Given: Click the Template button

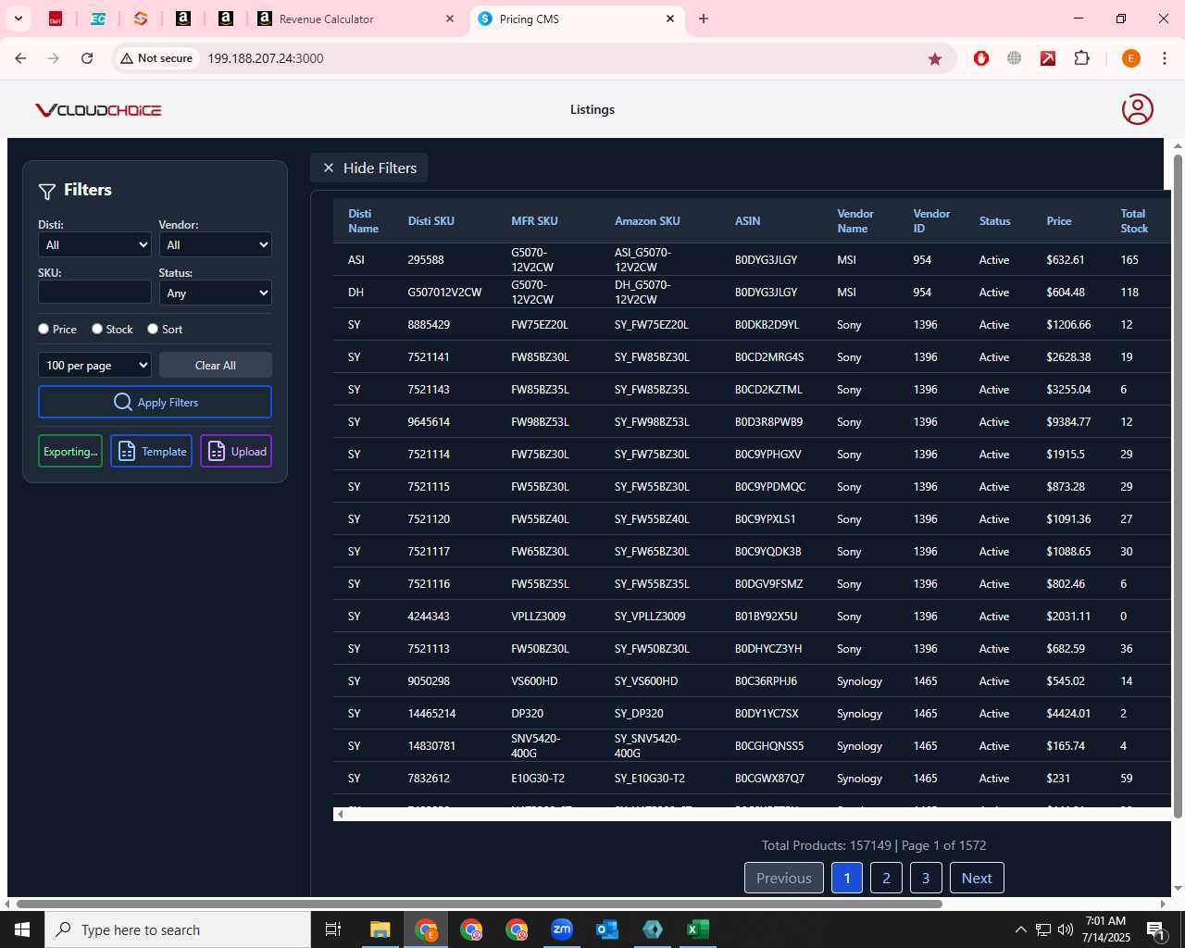Looking at the screenshot, I should tap(151, 451).
